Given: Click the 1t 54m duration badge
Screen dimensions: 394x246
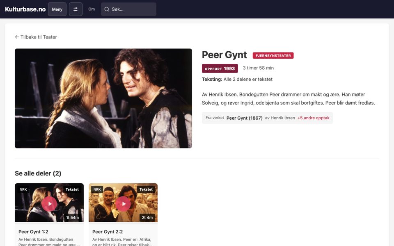Looking at the screenshot, I should coord(72,218).
